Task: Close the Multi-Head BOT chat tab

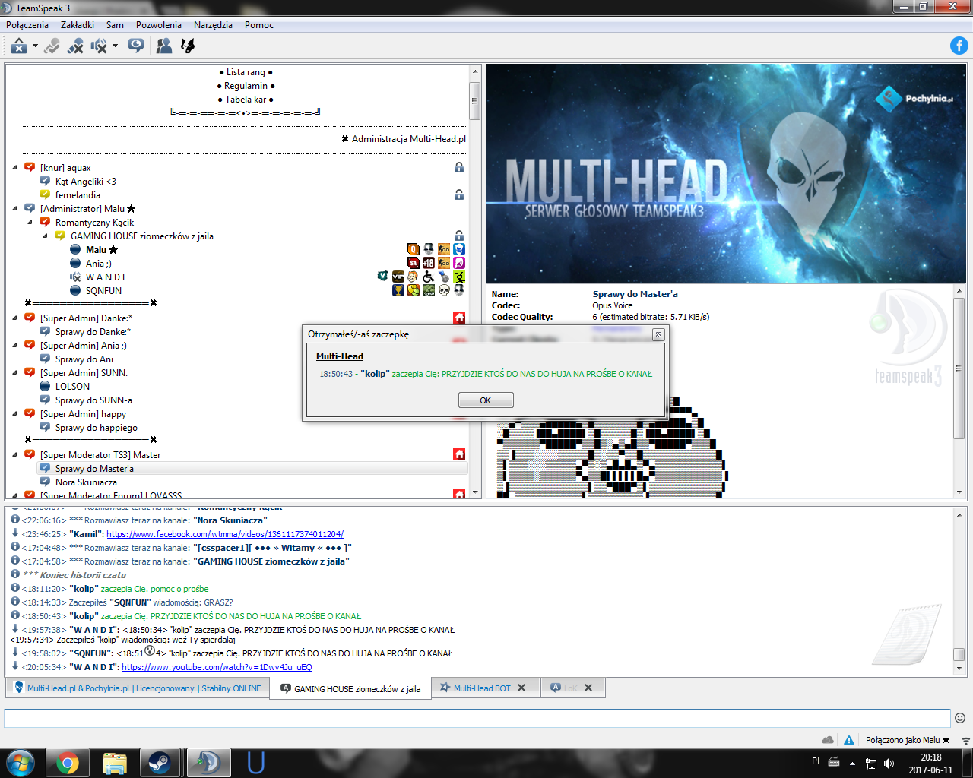Action: tap(521, 688)
